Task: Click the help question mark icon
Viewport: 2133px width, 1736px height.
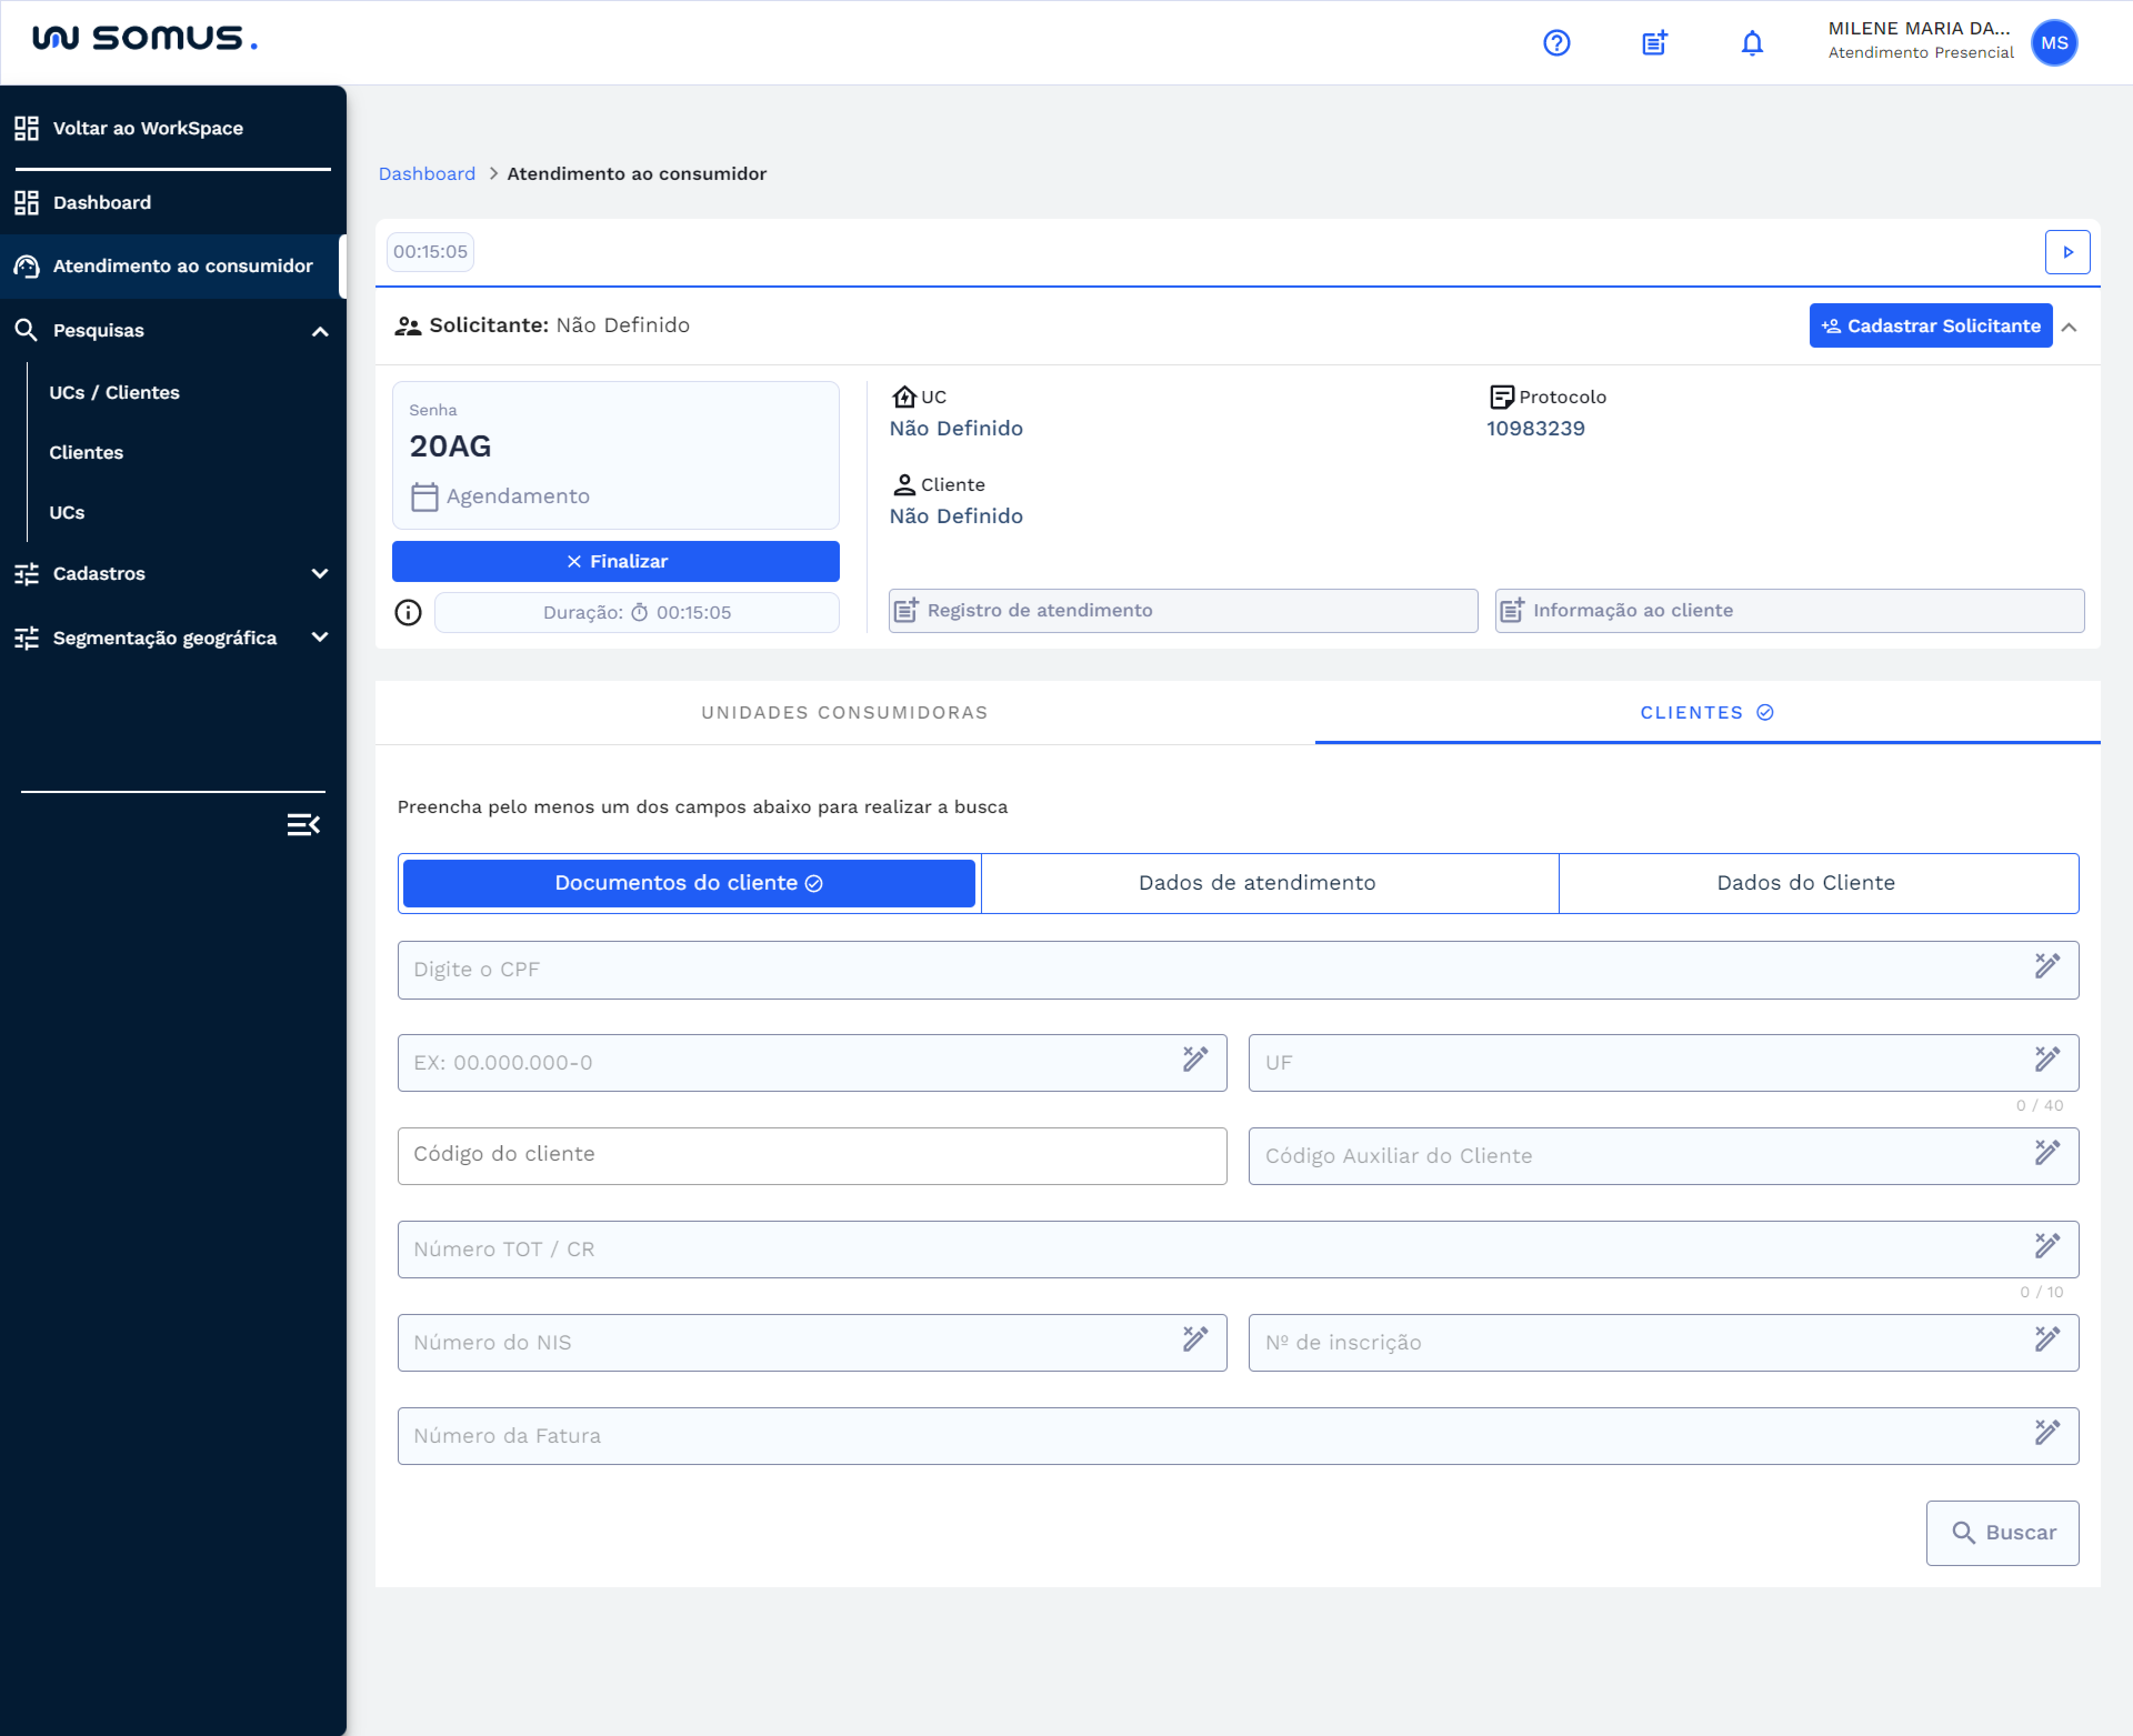Action: (x=1556, y=43)
